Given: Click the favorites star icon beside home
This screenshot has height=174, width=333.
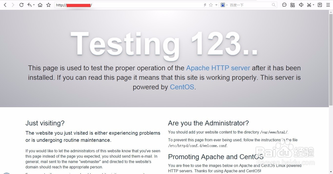Looking at the screenshot, I should click(49, 5).
